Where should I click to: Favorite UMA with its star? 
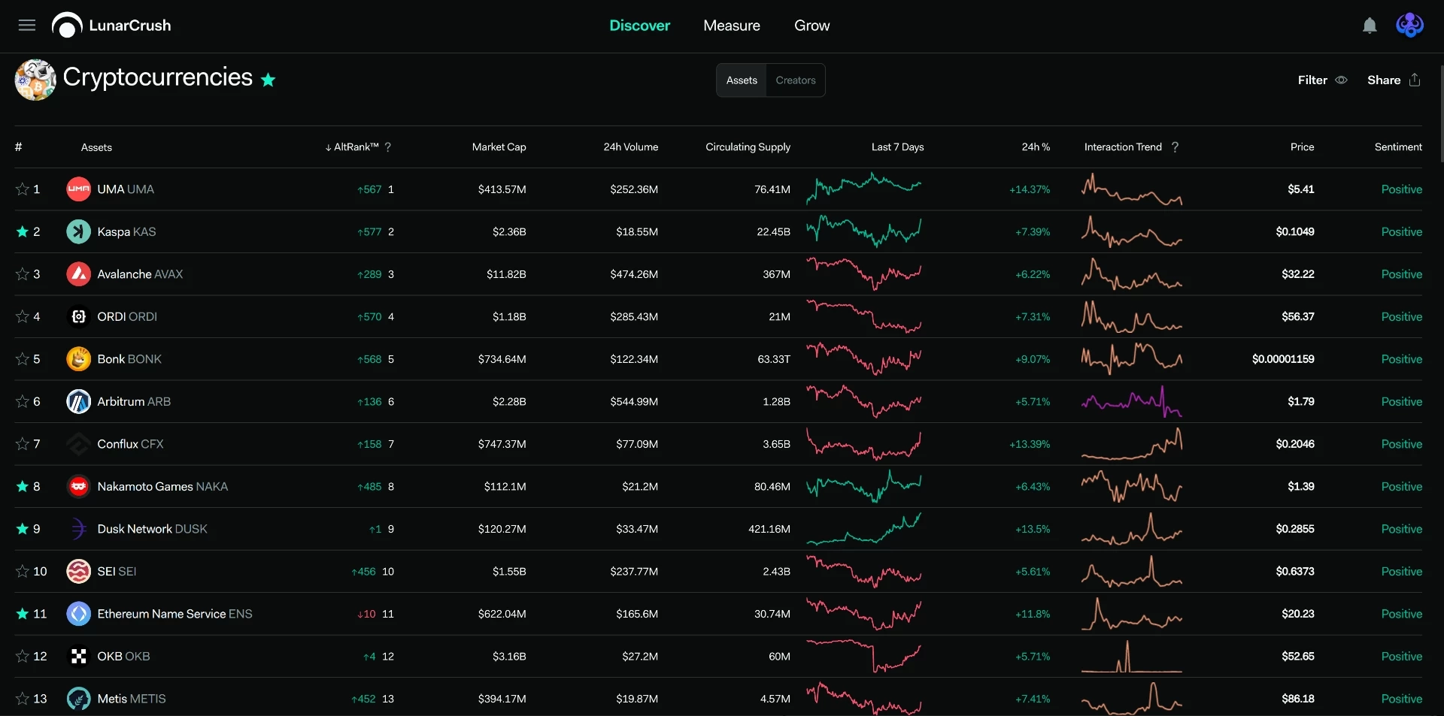[x=23, y=189]
